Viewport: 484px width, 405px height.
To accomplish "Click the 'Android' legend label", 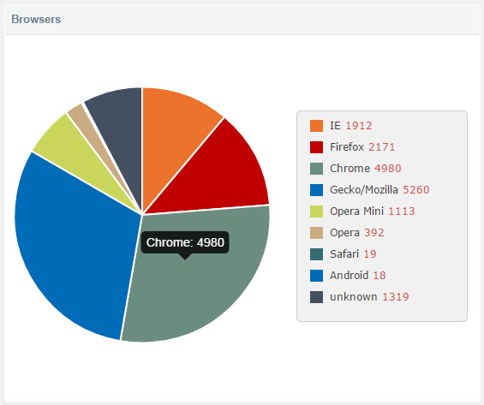I will 350,275.
